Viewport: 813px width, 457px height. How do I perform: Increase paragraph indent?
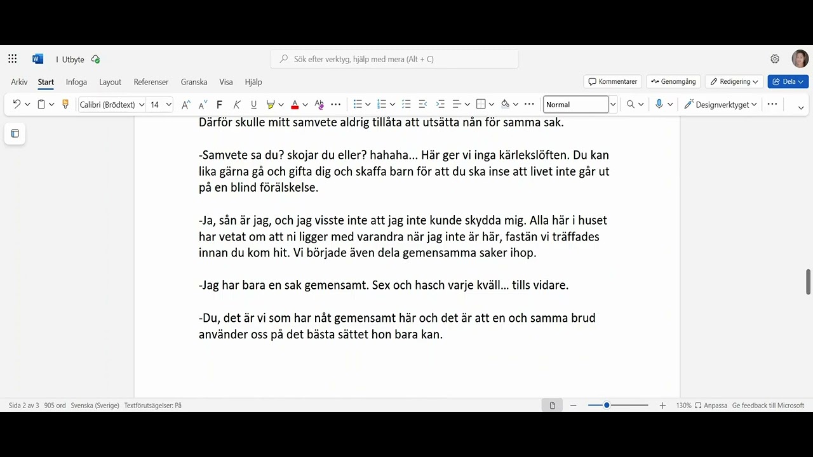click(x=440, y=105)
